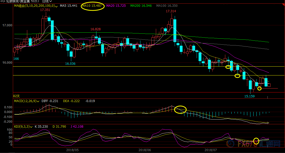This screenshot has height=153, width=285.
Task: Click the 15.159 lowest price label
Action: [x=249, y=96]
